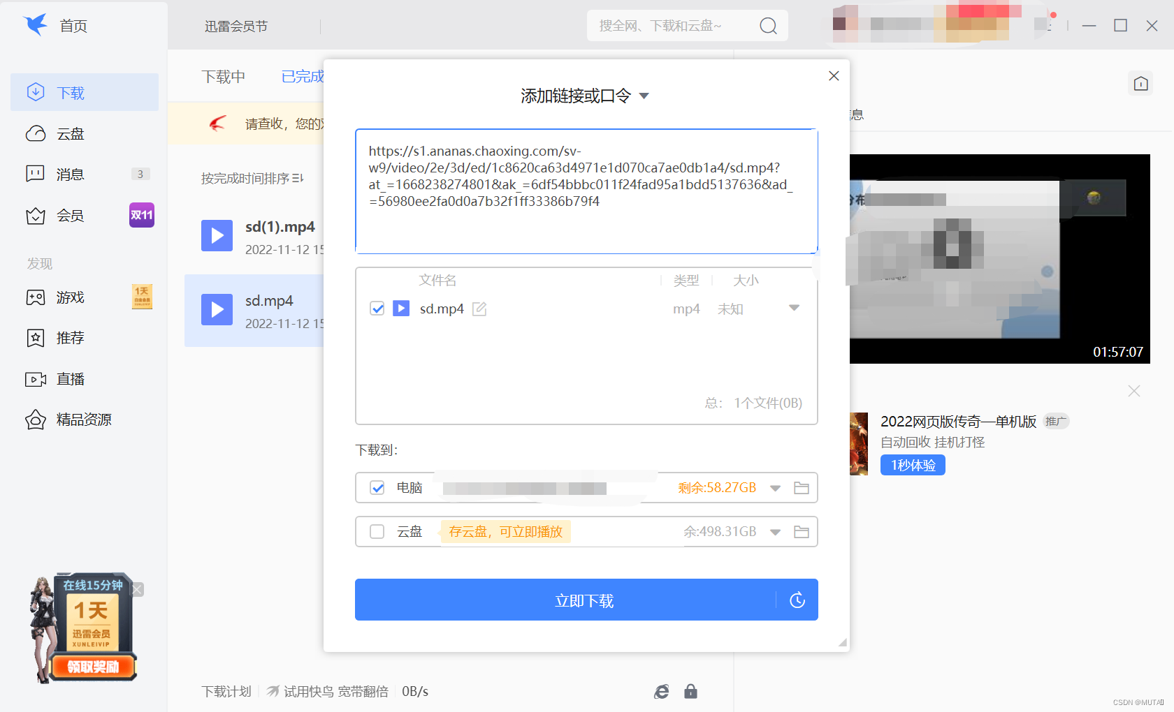
Task: Click the sd.mp4 video type icon in dialog
Action: 401,308
